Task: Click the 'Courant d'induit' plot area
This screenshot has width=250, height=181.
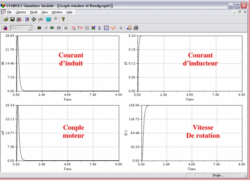Action: (68, 64)
